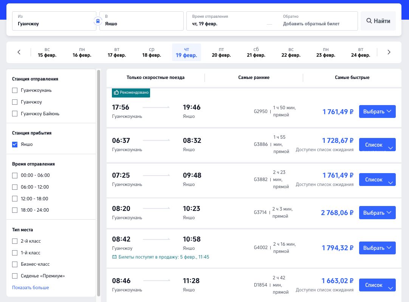Click the Показать больше link
Screen dimensions: 409x302
[x=31, y=288]
